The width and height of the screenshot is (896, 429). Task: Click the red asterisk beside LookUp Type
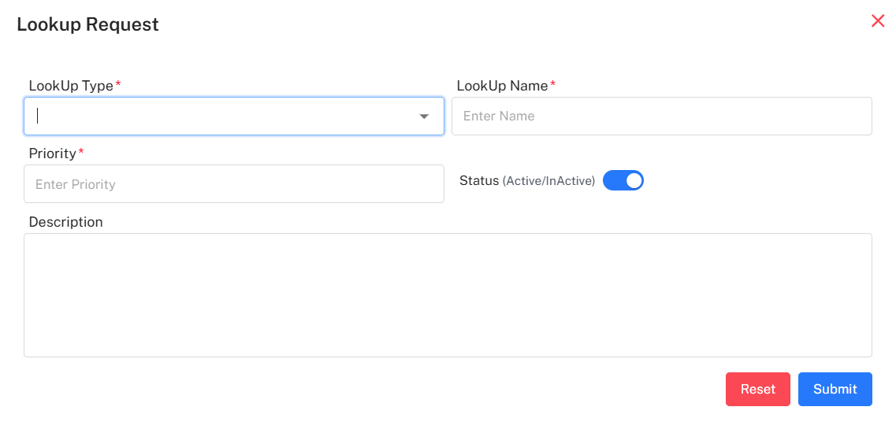(x=118, y=84)
